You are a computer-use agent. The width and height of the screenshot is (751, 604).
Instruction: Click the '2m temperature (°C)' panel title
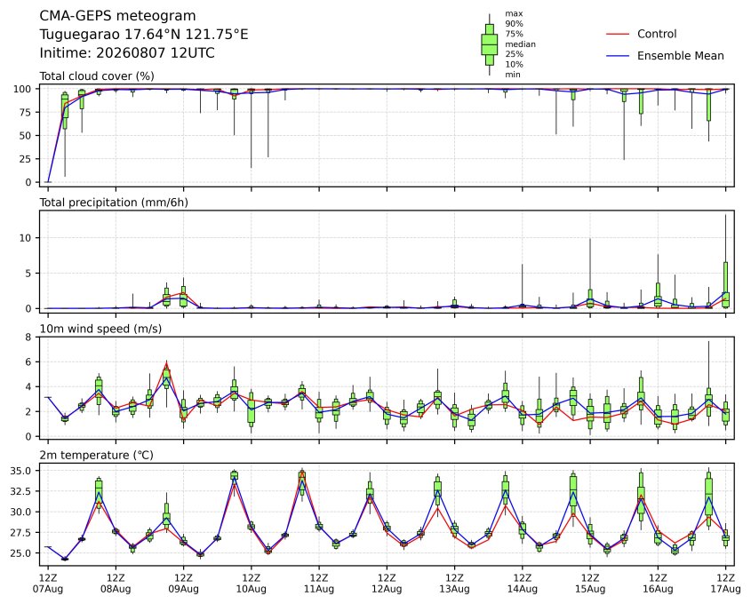[x=96, y=455]
